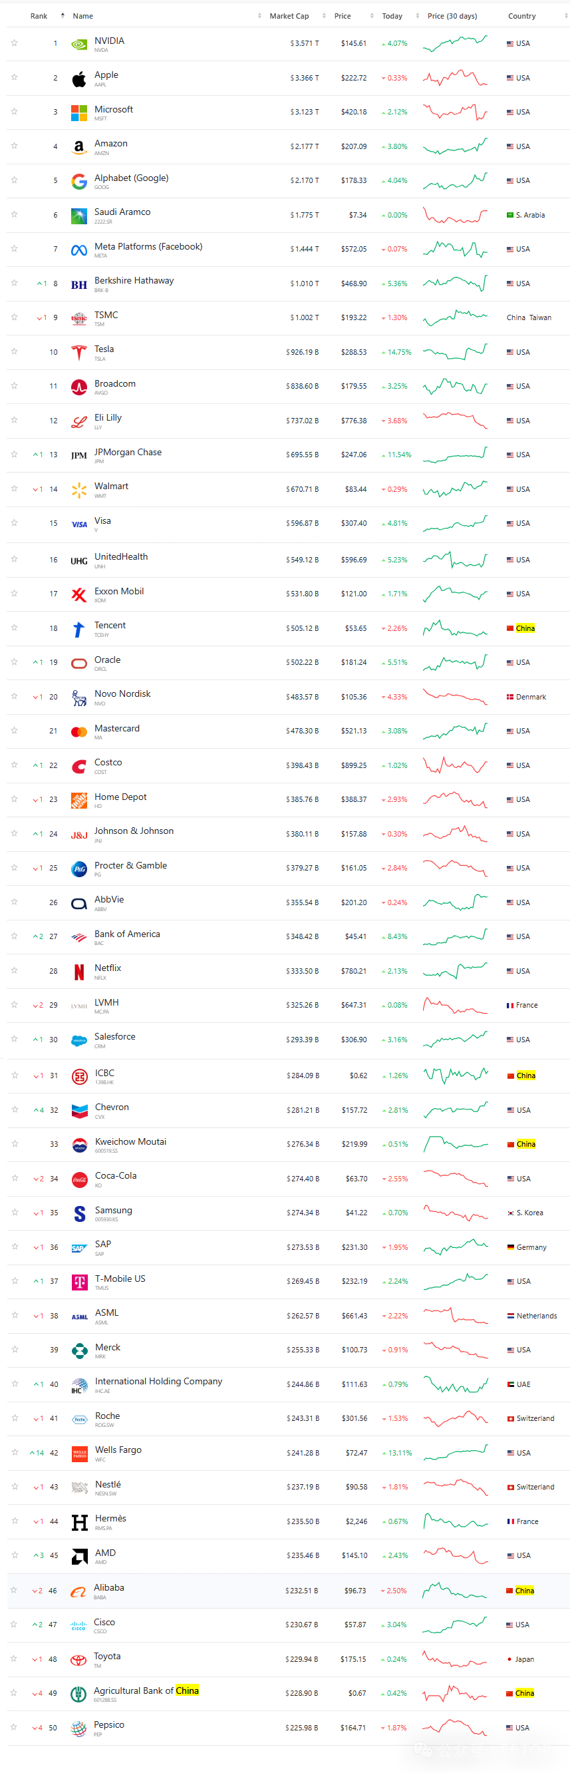The width and height of the screenshot is (570, 1773).
Task: Click the Netflix N logo
Action: point(79,972)
